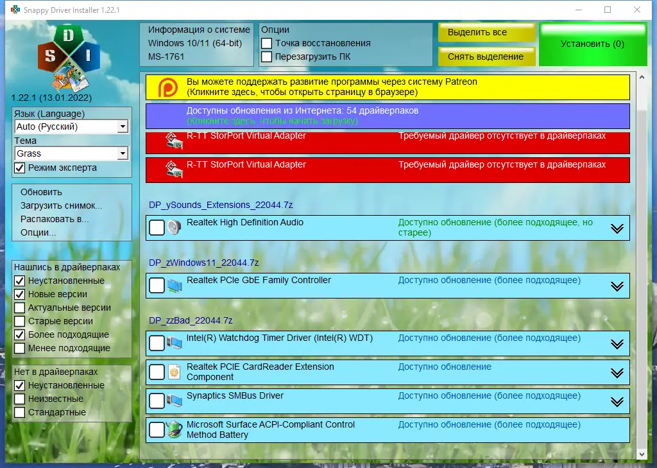657x468 pixels.
Task: Expand Realtek PCIe GbE Family Controller alternatives
Action: click(617, 286)
